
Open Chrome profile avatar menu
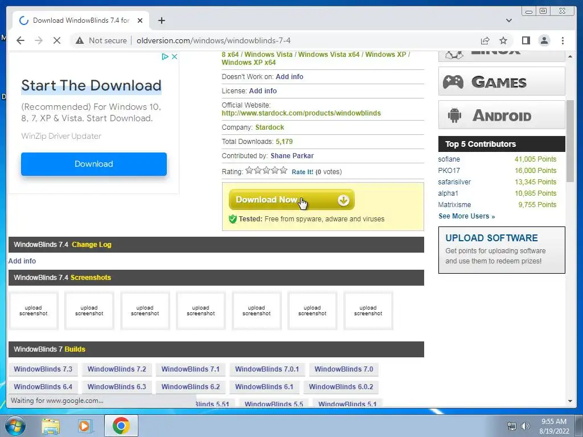544,40
